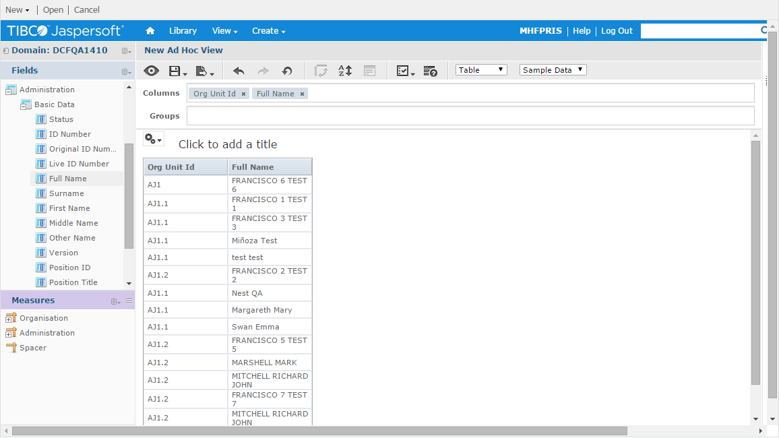Image resolution: width=779 pixels, height=438 pixels.
Task: Open the View menu
Action: [224, 31]
